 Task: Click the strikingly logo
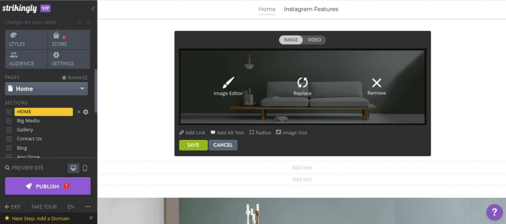click(20, 9)
